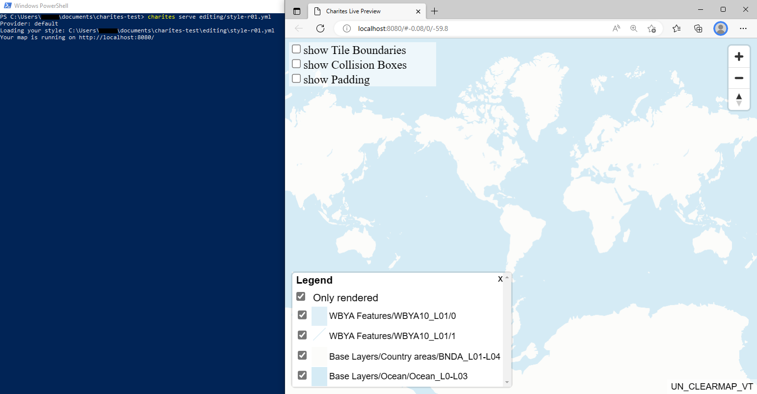The height and width of the screenshot is (394, 757).
Task: Enable show Collision Boxes checkbox
Action: [296, 64]
